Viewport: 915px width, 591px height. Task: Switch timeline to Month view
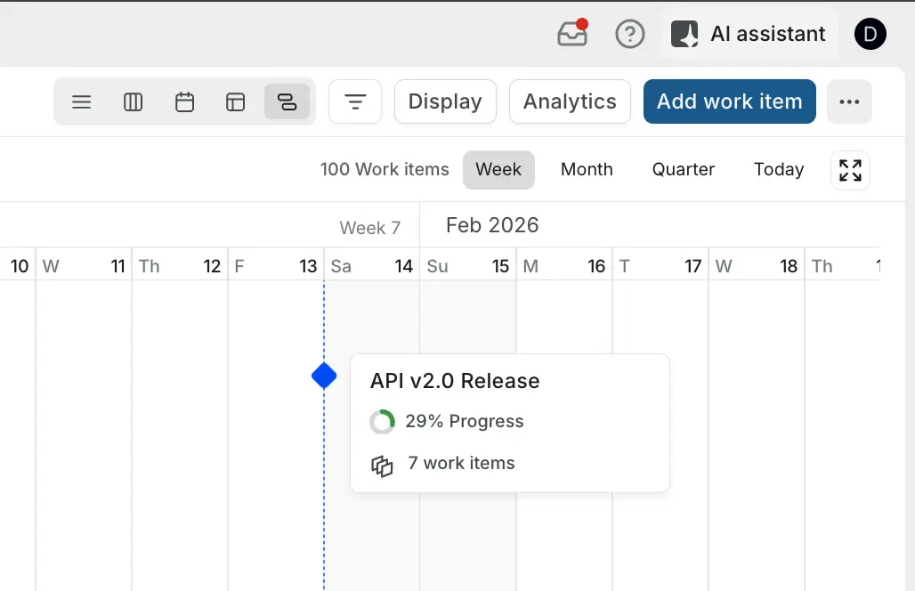click(x=587, y=169)
